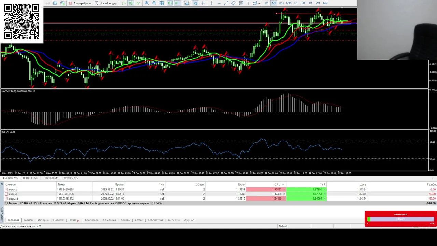This screenshot has height=246, width=437.
Task: Zoom in the chart with magnifier plus
Action: coord(146,3)
